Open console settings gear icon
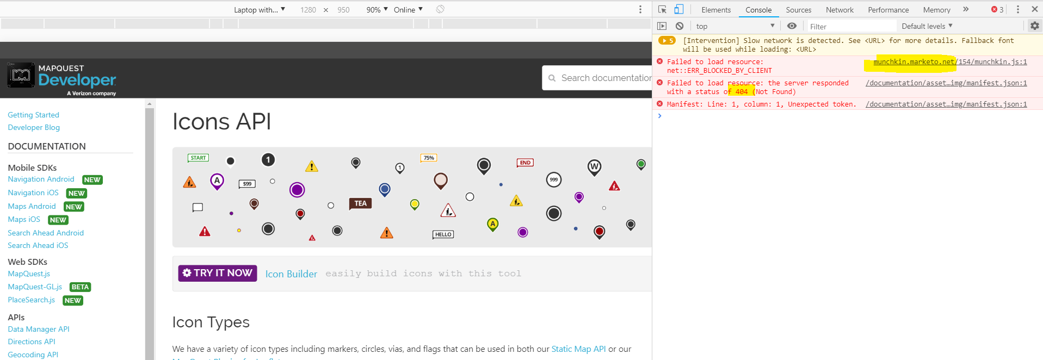1043x360 pixels. (x=1034, y=26)
